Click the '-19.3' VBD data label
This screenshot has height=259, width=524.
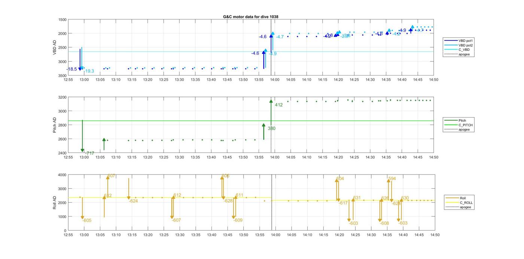click(x=89, y=71)
